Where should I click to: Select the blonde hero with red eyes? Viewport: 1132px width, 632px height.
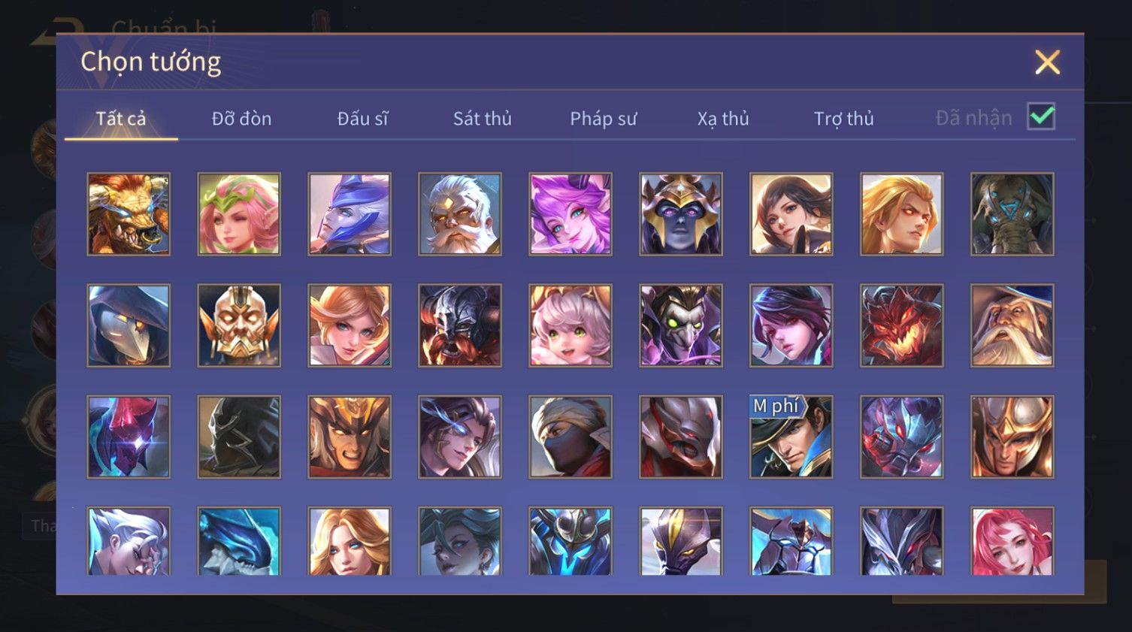(x=902, y=214)
